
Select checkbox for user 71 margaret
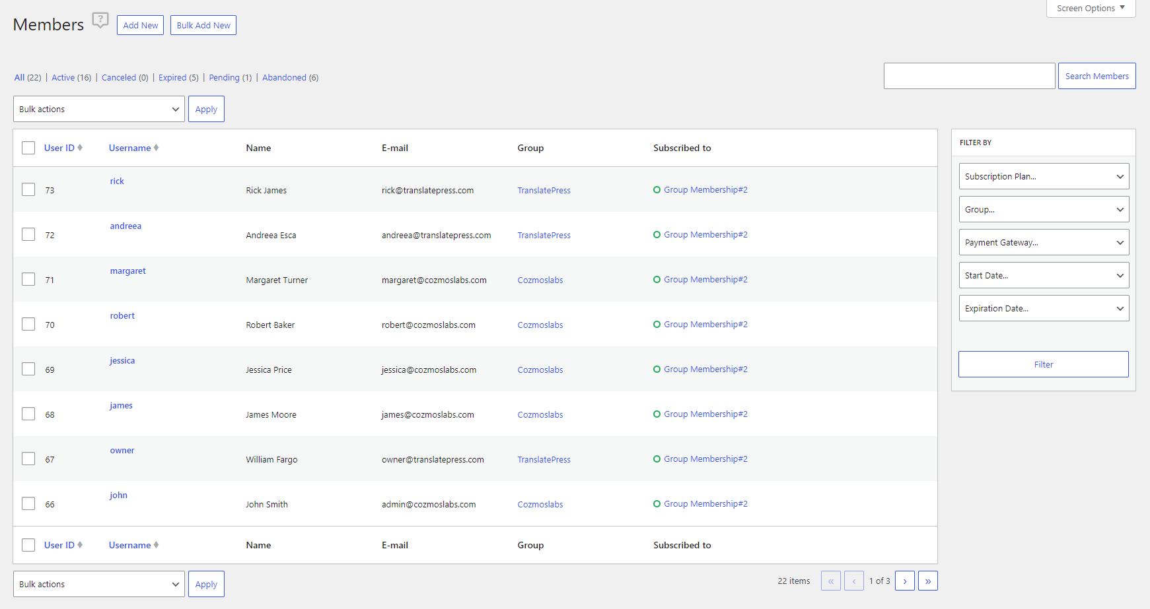[28, 279]
